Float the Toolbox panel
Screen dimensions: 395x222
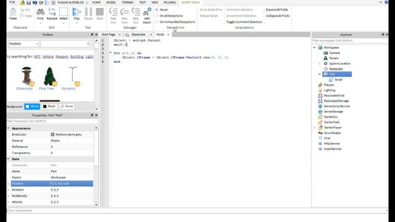(x=92, y=35)
